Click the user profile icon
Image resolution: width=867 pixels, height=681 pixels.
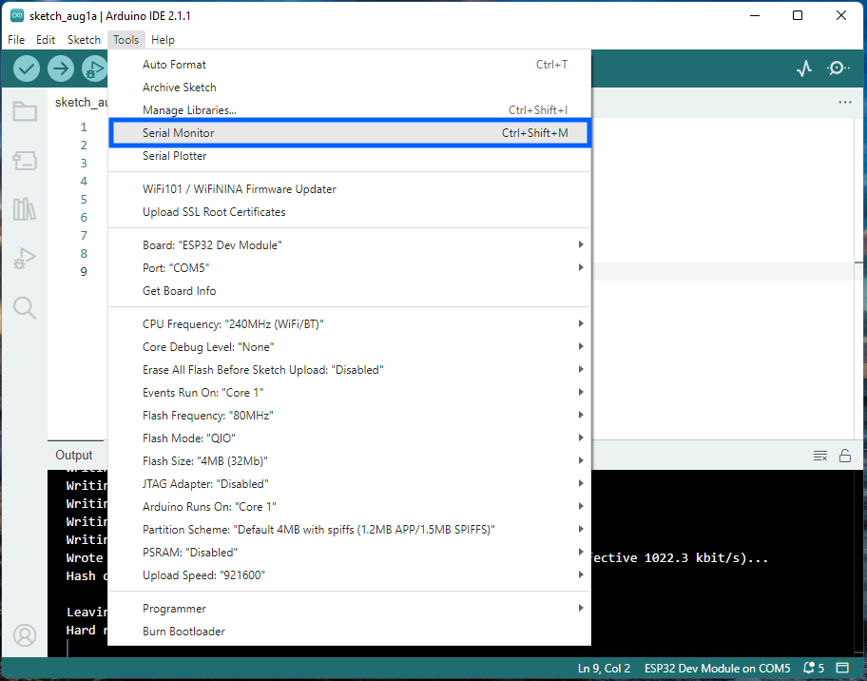(25, 635)
